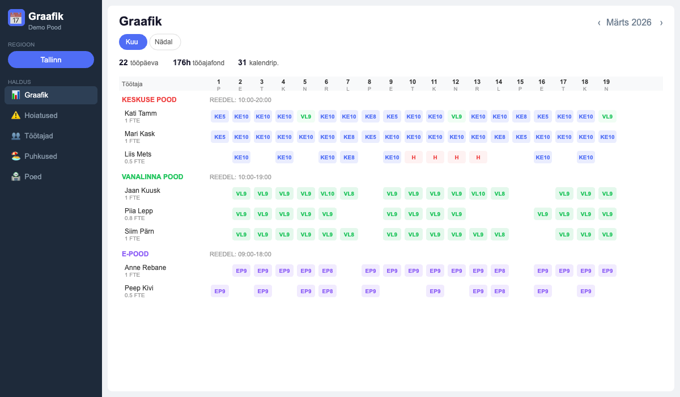This screenshot has width=680, height=397.
Task: Click the H absence cell for Liis Mets
Action: tap(414, 157)
